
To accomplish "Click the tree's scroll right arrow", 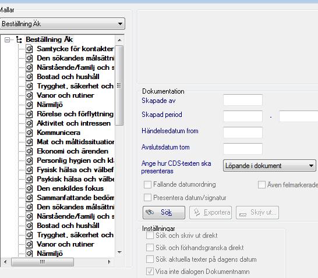I will 109,262.
